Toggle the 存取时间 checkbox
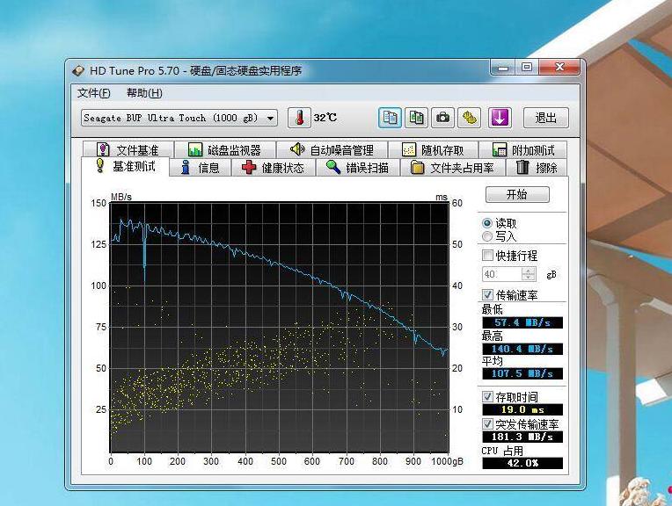The height and width of the screenshot is (506, 672). 487,396
